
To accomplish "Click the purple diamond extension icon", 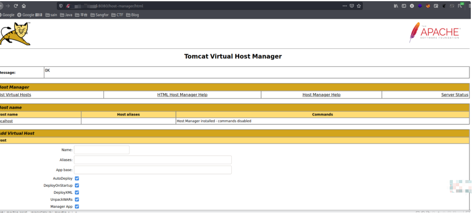I will click(420, 6).
